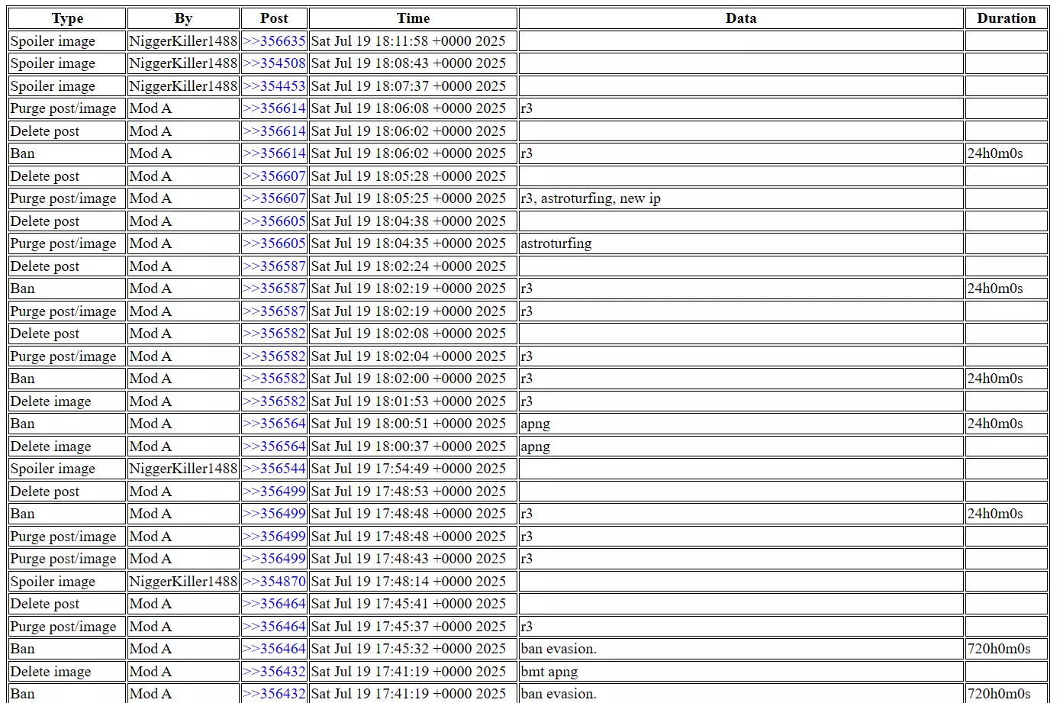The image size is (1063, 703).
Task: Open >>356464 link in the 720h0m0s ban row
Action: click(x=274, y=649)
